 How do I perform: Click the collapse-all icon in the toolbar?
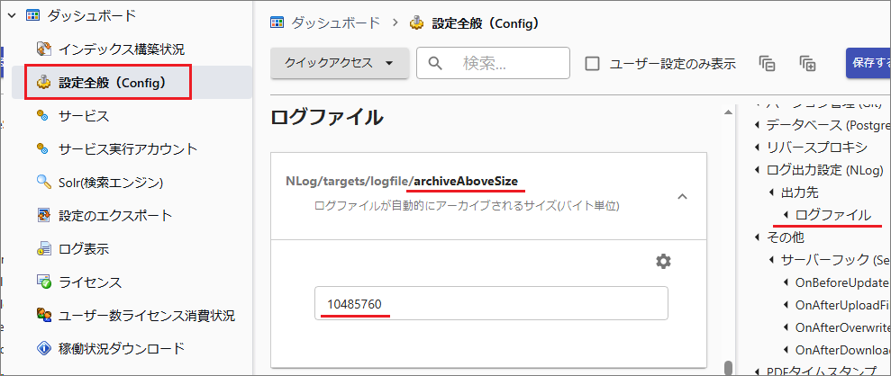(767, 63)
